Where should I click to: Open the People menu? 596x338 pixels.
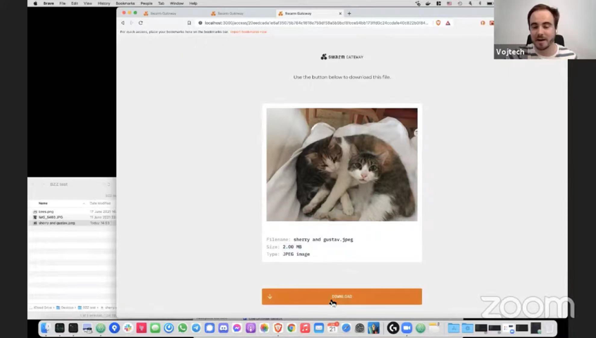tap(146, 3)
